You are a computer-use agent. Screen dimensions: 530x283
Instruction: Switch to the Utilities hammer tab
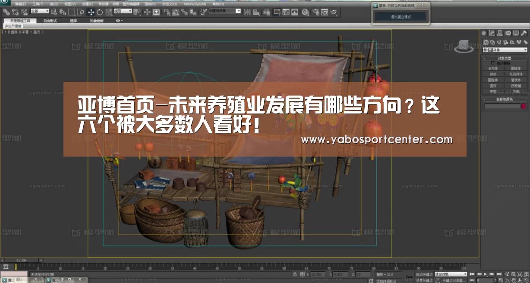coord(524,33)
